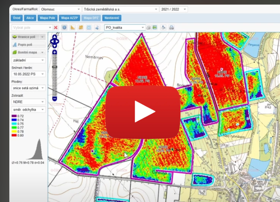
Task: Click the statistics text Ø=0.76 M=0.78
Action: point(28,162)
